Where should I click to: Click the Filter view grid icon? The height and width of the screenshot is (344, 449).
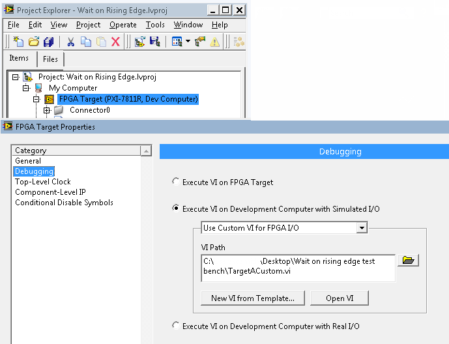click(177, 42)
